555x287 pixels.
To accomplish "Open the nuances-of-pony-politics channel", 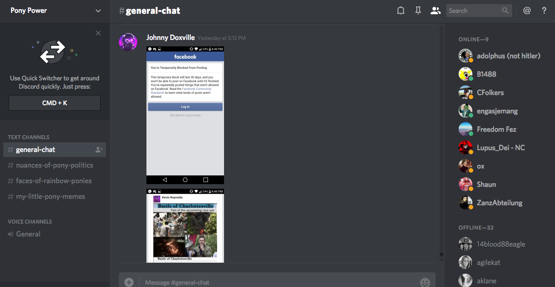I will (x=54, y=165).
